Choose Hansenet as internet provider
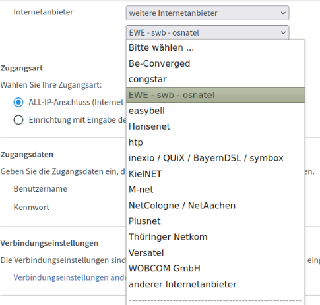This screenshot has width=320, height=305. pyautogui.click(x=216, y=126)
